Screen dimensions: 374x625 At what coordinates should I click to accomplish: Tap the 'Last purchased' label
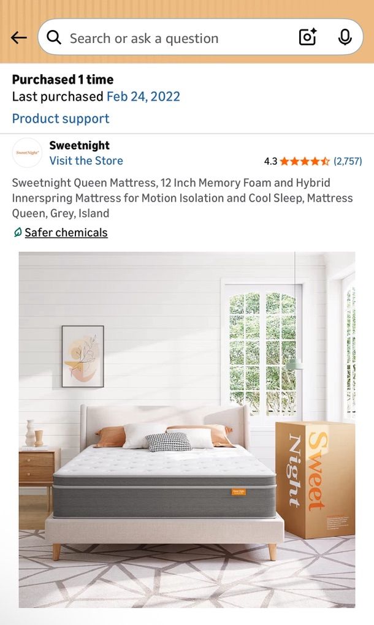pos(58,96)
